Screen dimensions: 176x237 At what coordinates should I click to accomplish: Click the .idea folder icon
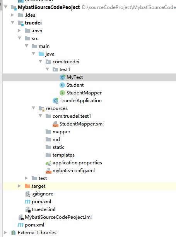coord(21,15)
